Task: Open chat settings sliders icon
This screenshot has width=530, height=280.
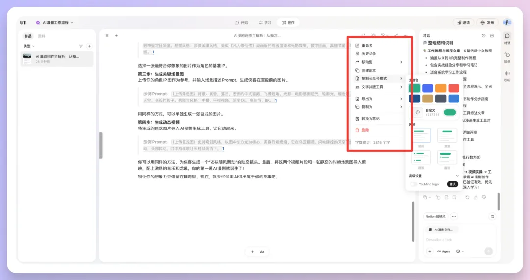Action: pyautogui.click(x=492, y=216)
